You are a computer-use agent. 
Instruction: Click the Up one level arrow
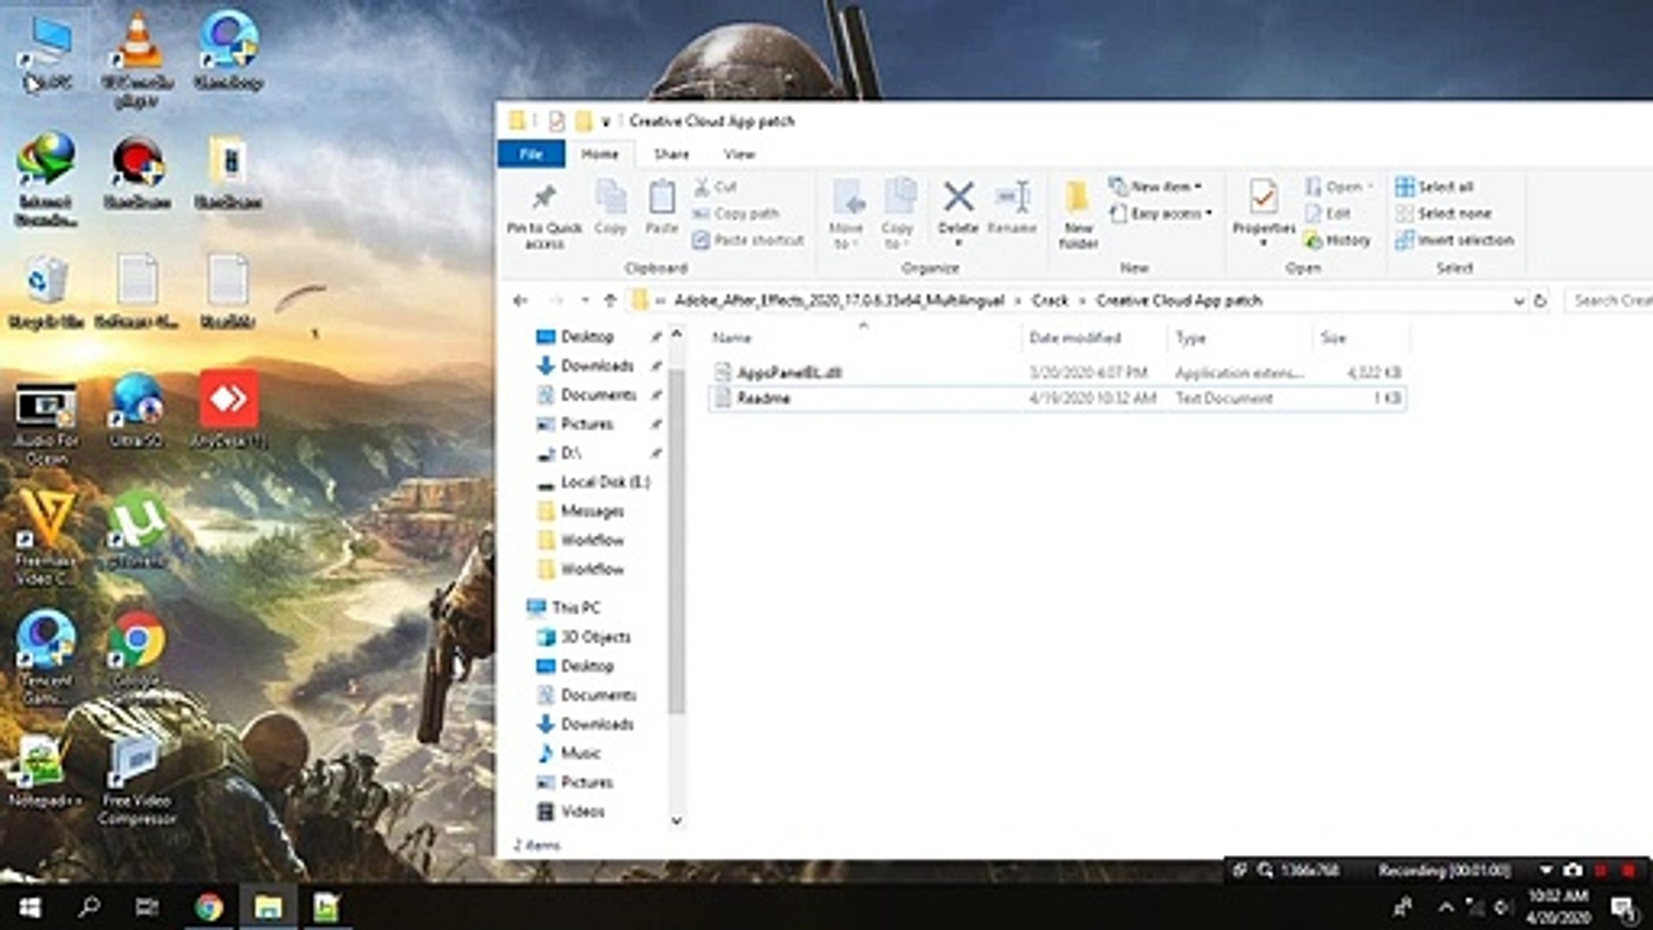[x=610, y=300]
